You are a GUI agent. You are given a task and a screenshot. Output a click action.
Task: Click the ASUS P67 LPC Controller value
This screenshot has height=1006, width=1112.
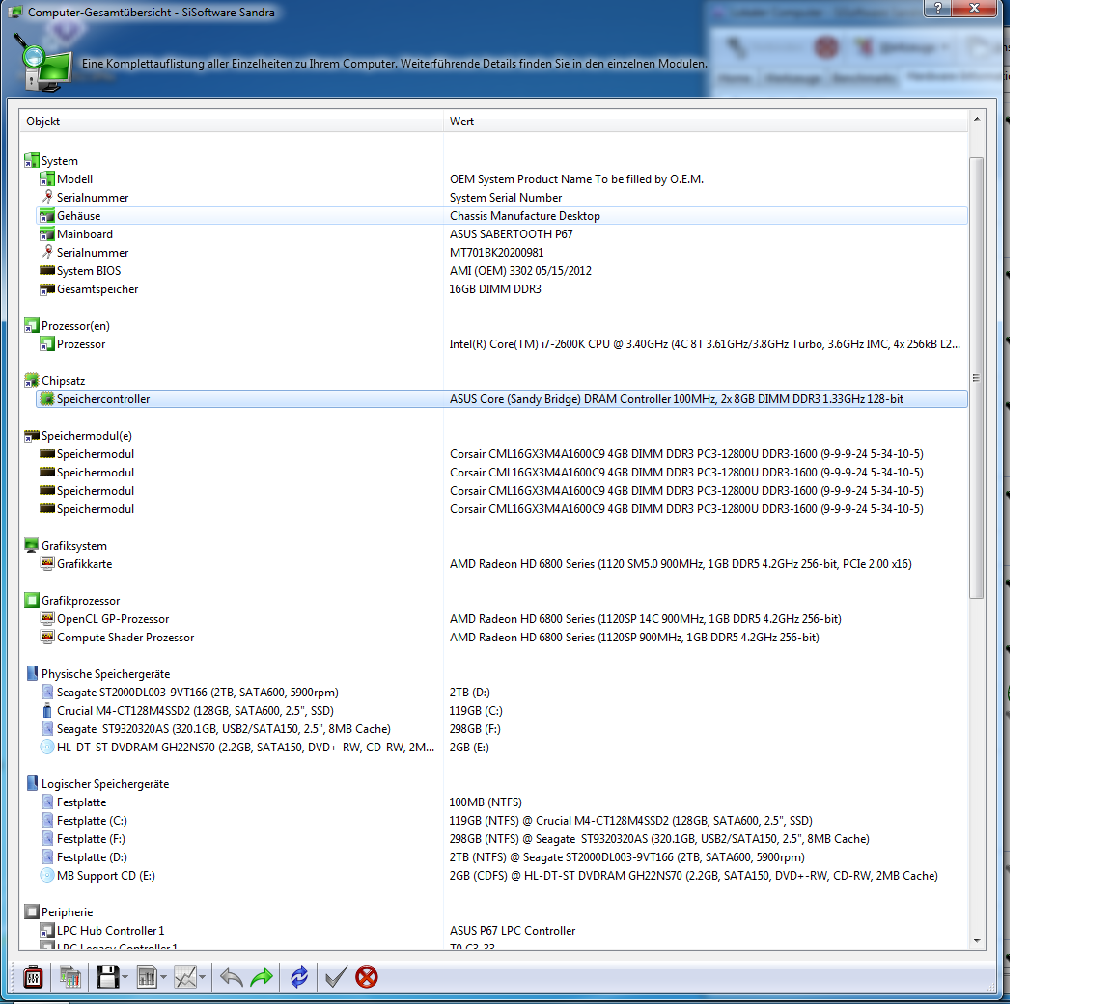coord(512,930)
